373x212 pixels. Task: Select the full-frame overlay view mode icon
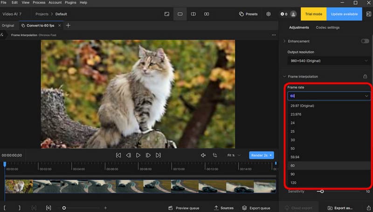[167, 14]
